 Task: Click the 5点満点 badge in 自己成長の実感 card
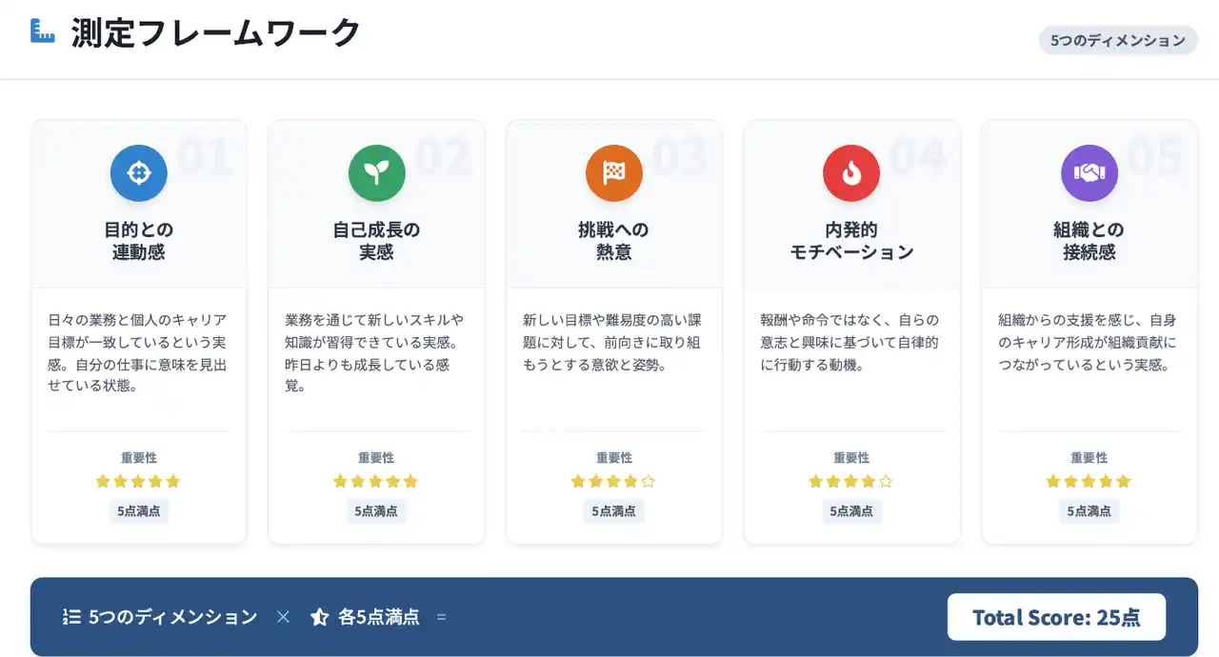tap(376, 511)
